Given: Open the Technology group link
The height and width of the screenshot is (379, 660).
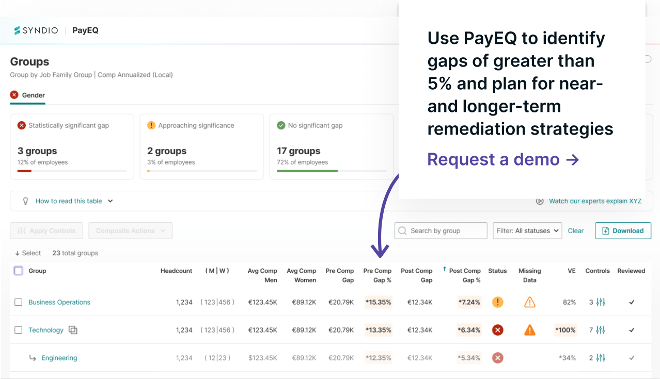Looking at the screenshot, I should click(x=46, y=330).
